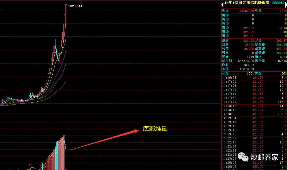Select the stock code 206042
Image resolution: width=288 pixels, height=170 pixels.
click(278, 3)
